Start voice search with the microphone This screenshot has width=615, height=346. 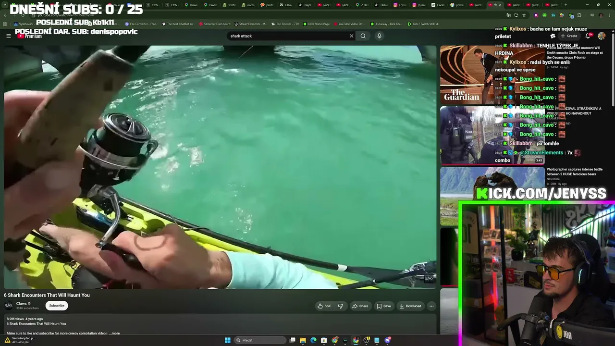pyautogui.click(x=379, y=36)
